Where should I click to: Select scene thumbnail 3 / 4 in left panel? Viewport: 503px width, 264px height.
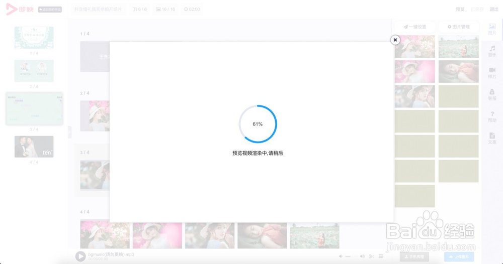[x=34, y=109]
